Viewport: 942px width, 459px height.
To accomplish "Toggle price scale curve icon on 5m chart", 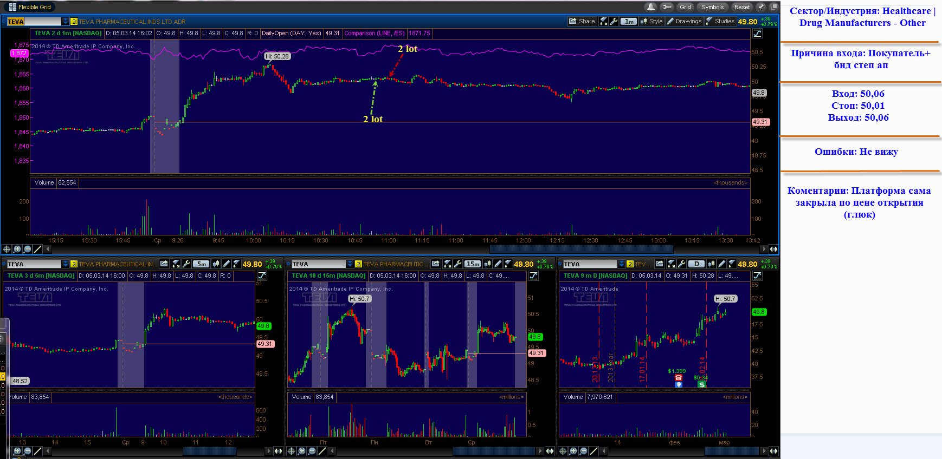I will 262,276.
